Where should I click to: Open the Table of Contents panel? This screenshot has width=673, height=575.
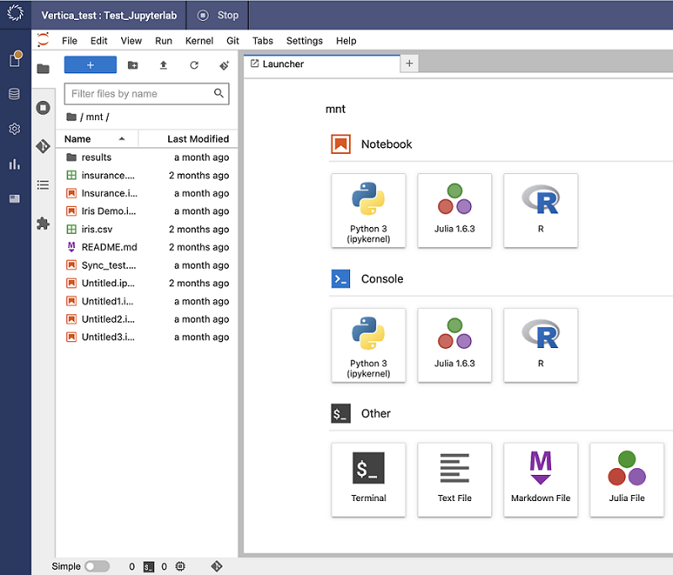click(x=43, y=185)
